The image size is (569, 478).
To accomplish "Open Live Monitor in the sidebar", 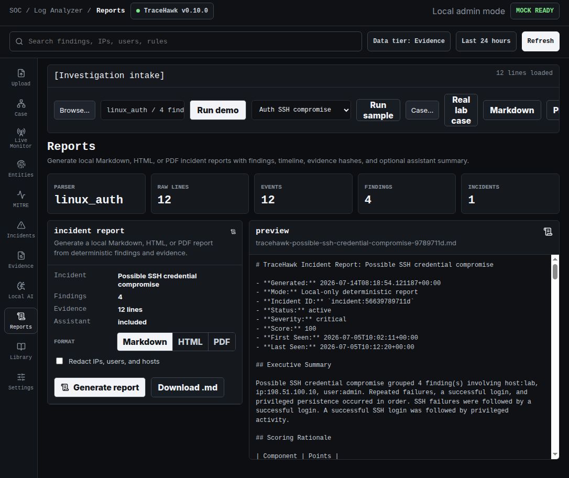I will pos(20,138).
